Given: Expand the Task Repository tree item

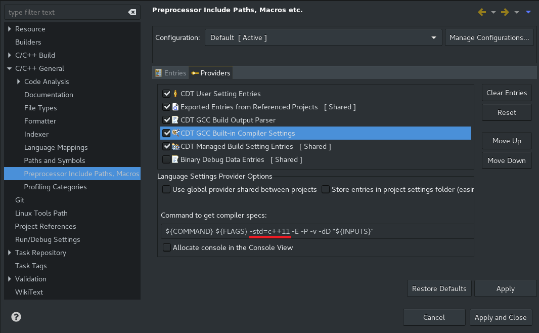Looking at the screenshot, I should click(x=9, y=253).
